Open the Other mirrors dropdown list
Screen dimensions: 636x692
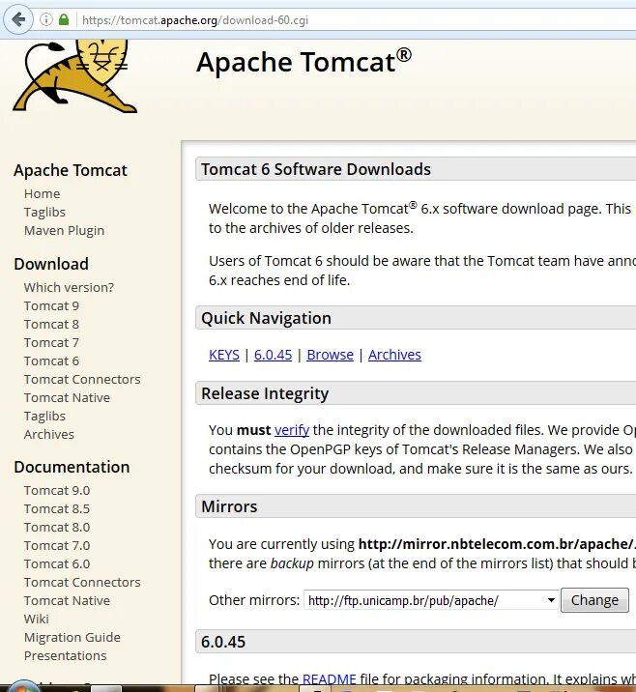[x=431, y=600]
